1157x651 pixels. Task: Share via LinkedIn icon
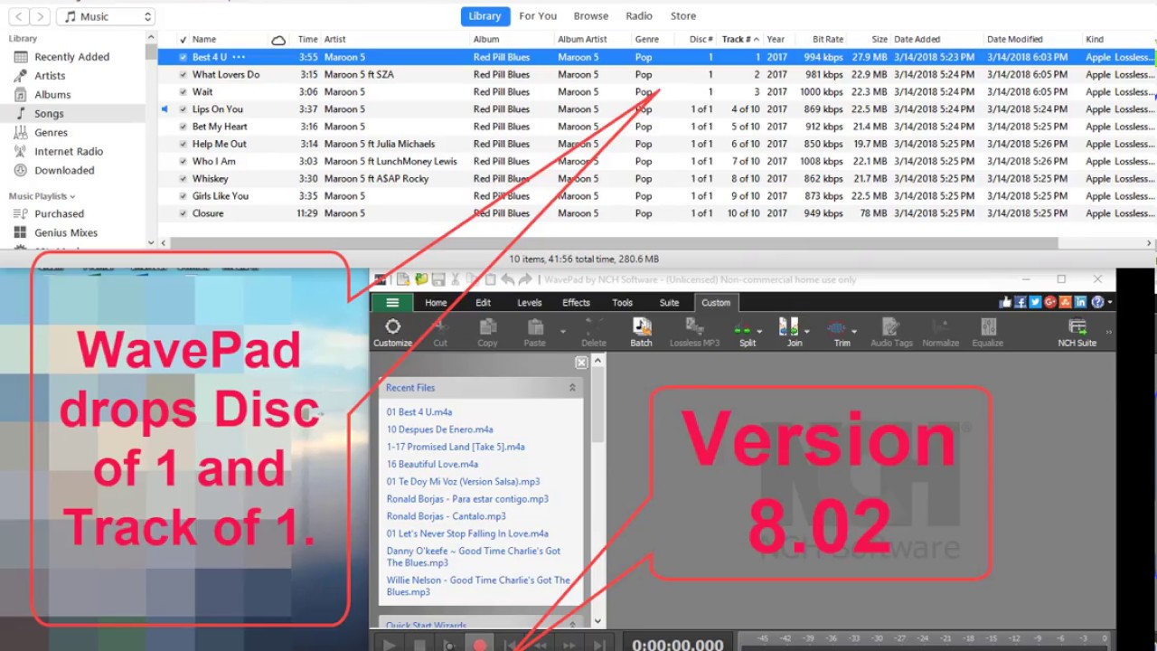click(1081, 302)
